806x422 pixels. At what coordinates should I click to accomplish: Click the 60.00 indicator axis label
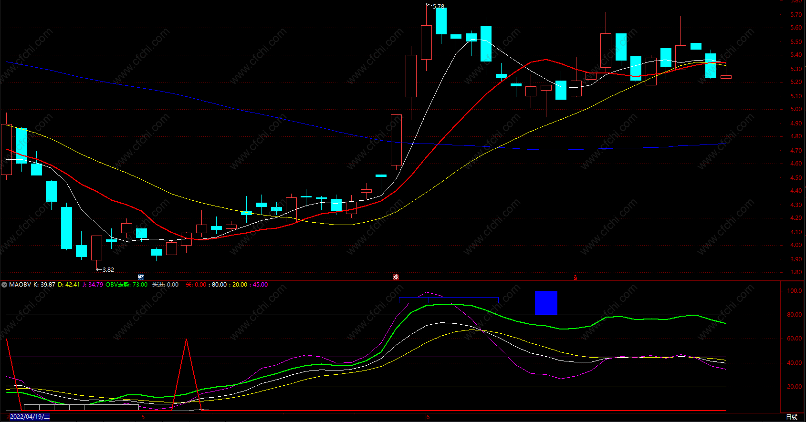point(795,339)
